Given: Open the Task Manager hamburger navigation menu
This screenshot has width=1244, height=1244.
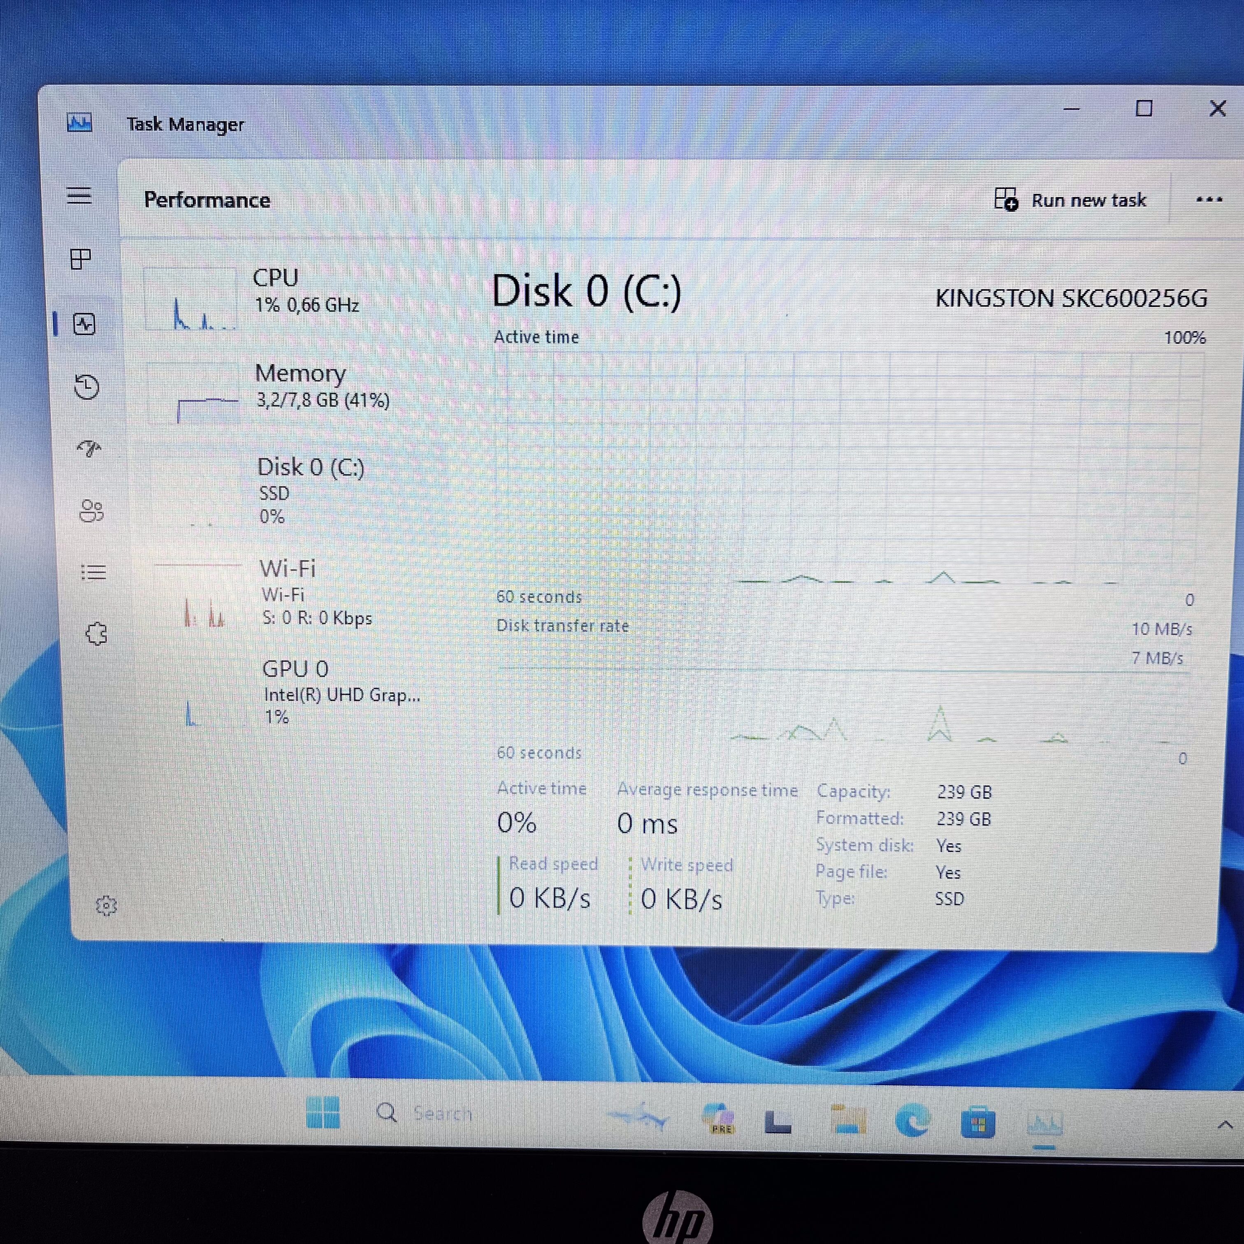Looking at the screenshot, I should pyautogui.click(x=79, y=196).
